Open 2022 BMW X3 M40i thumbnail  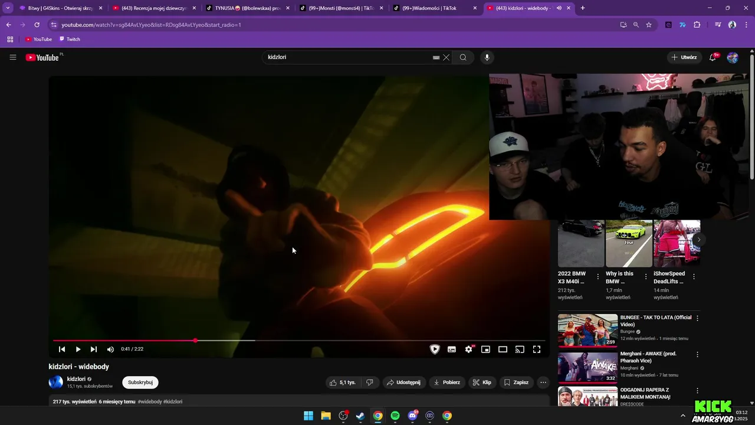point(581,243)
